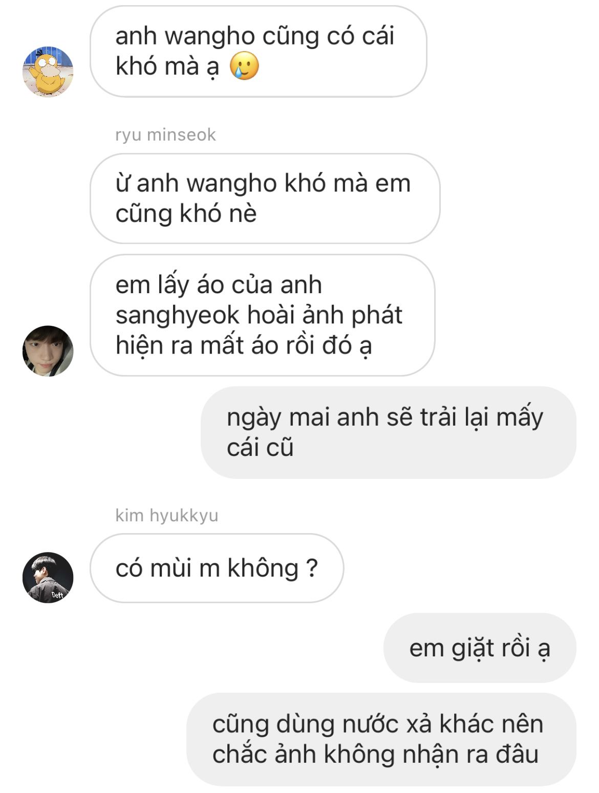Viewport: 599px width, 793px height.
Task: Click the question mark in hyukkyu's message
Action: coord(312,568)
